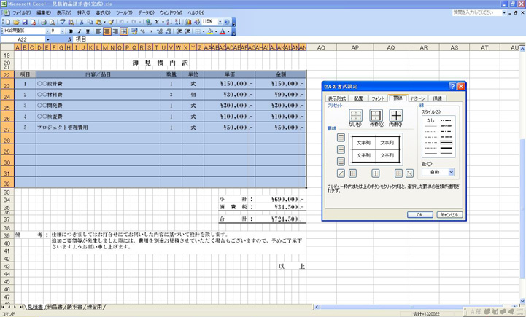Open the ファイル(F) menu

21,12
